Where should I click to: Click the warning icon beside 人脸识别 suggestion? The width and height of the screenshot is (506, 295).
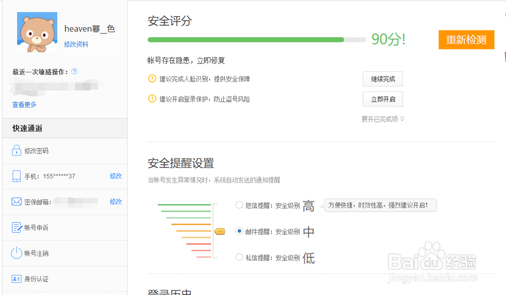pos(152,79)
